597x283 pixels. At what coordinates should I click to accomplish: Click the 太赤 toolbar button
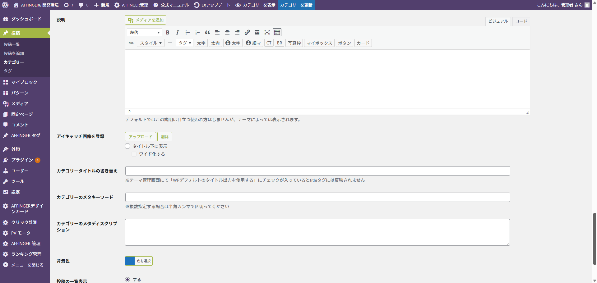point(215,43)
